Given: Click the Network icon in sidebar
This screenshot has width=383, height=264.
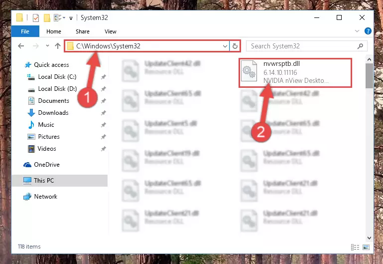Looking at the screenshot, I should [x=27, y=197].
